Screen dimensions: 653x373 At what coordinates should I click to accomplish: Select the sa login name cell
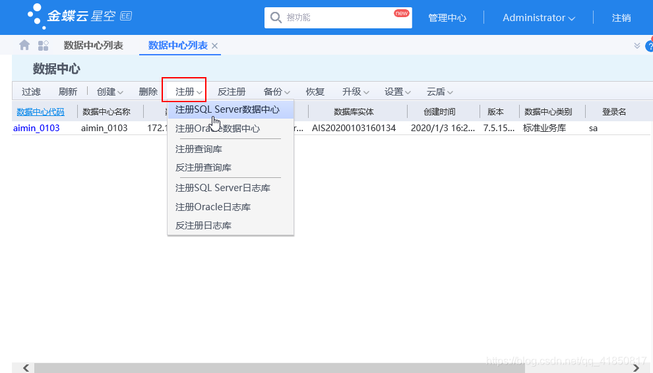(593, 128)
